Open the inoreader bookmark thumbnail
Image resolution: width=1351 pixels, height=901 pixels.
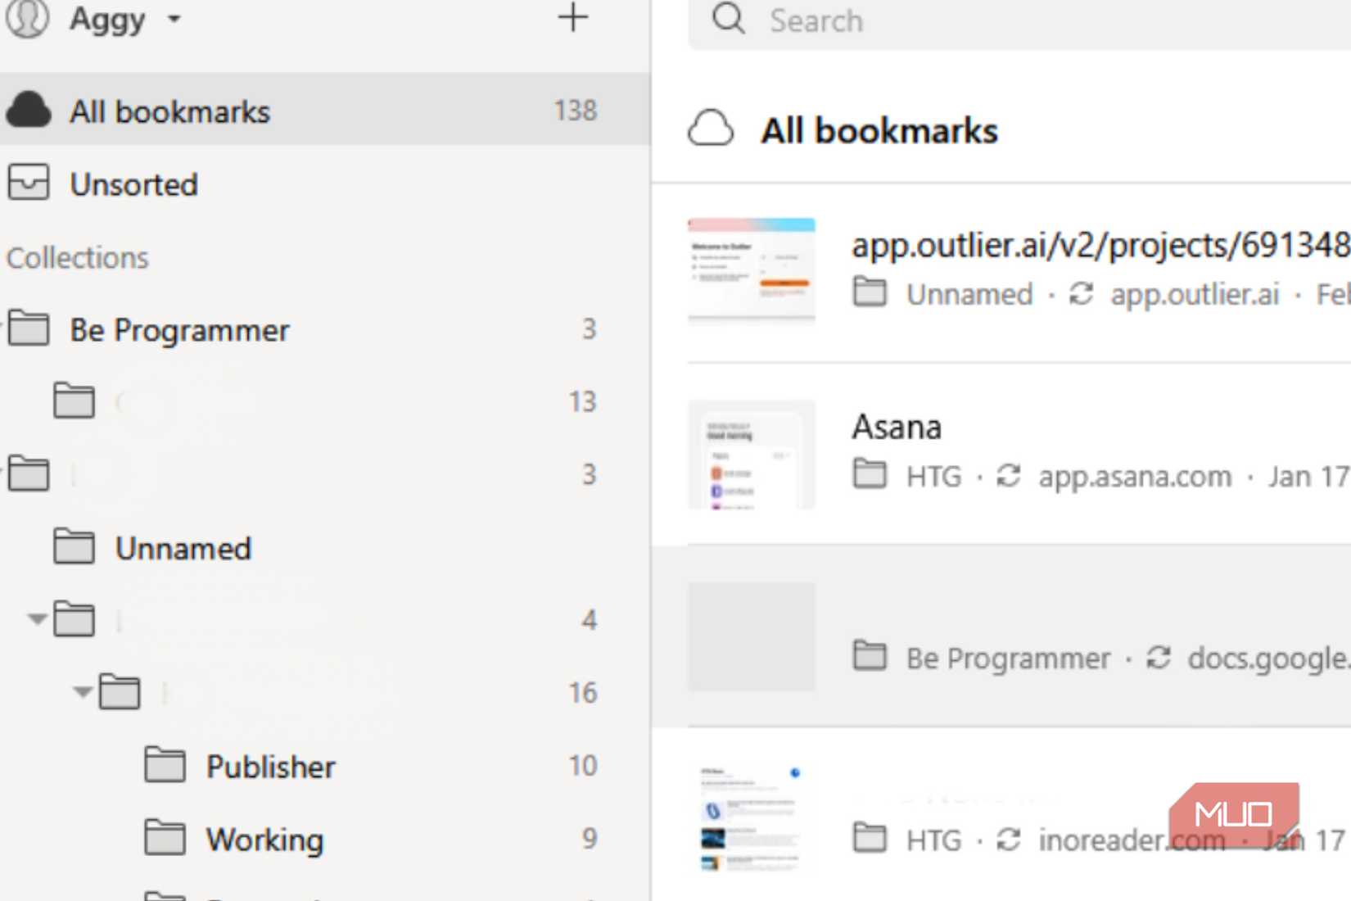coord(752,818)
